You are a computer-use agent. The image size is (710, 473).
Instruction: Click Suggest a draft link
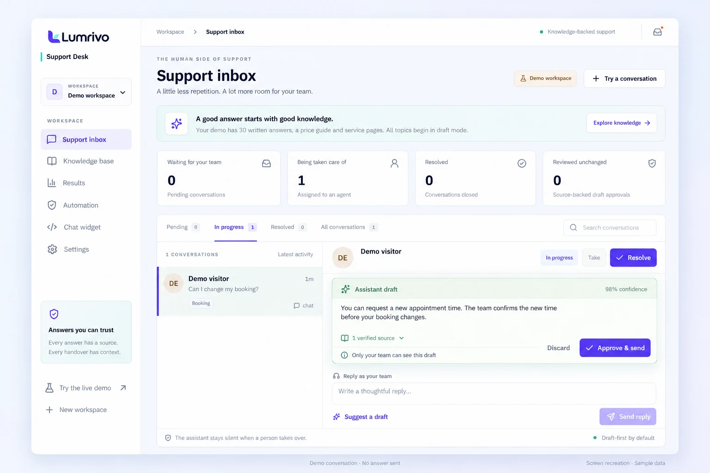click(361, 417)
